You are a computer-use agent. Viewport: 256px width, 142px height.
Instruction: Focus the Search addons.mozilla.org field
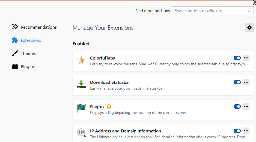tap(213, 11)
